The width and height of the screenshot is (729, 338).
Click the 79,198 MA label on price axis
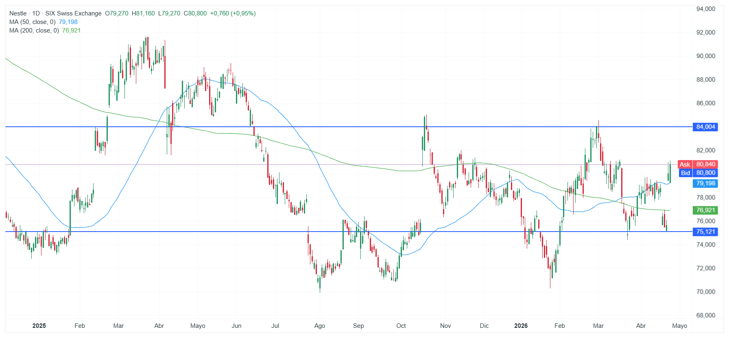coord(705,183)
